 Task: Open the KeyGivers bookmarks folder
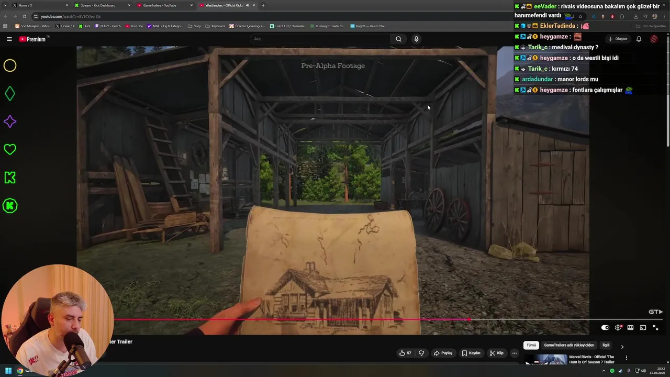[215, 26]
